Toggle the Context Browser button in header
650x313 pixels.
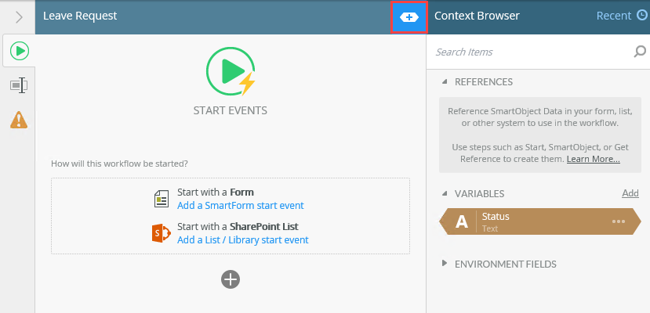(409, 16)
